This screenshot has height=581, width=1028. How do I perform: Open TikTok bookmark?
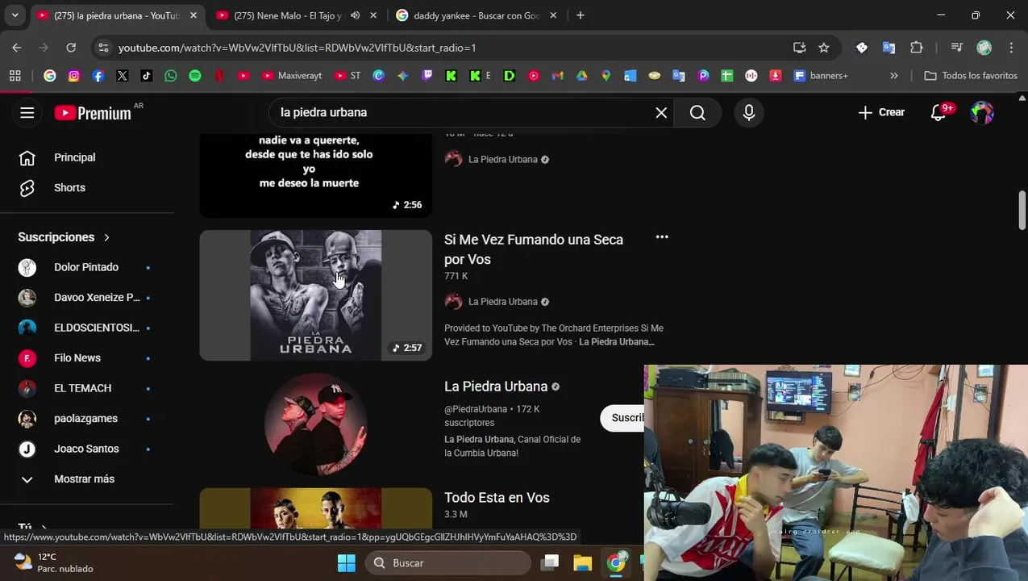(147, 76)
